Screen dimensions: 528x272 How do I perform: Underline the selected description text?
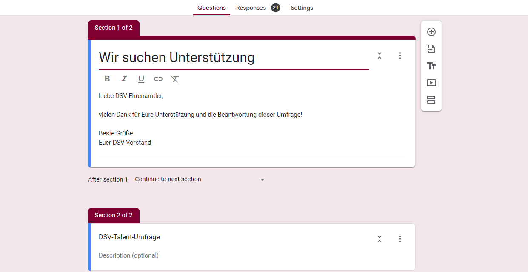pos(141,79)
